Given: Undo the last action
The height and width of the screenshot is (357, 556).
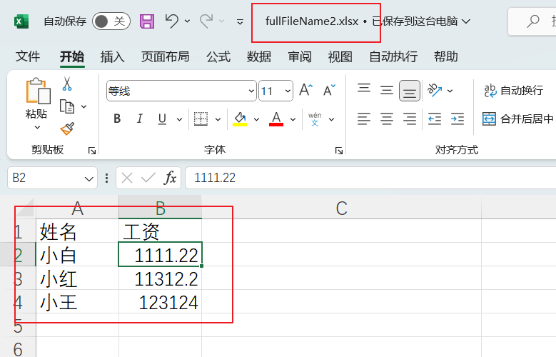Looking at the screenshot, I should pyautogui.click(x=172, y=21).
